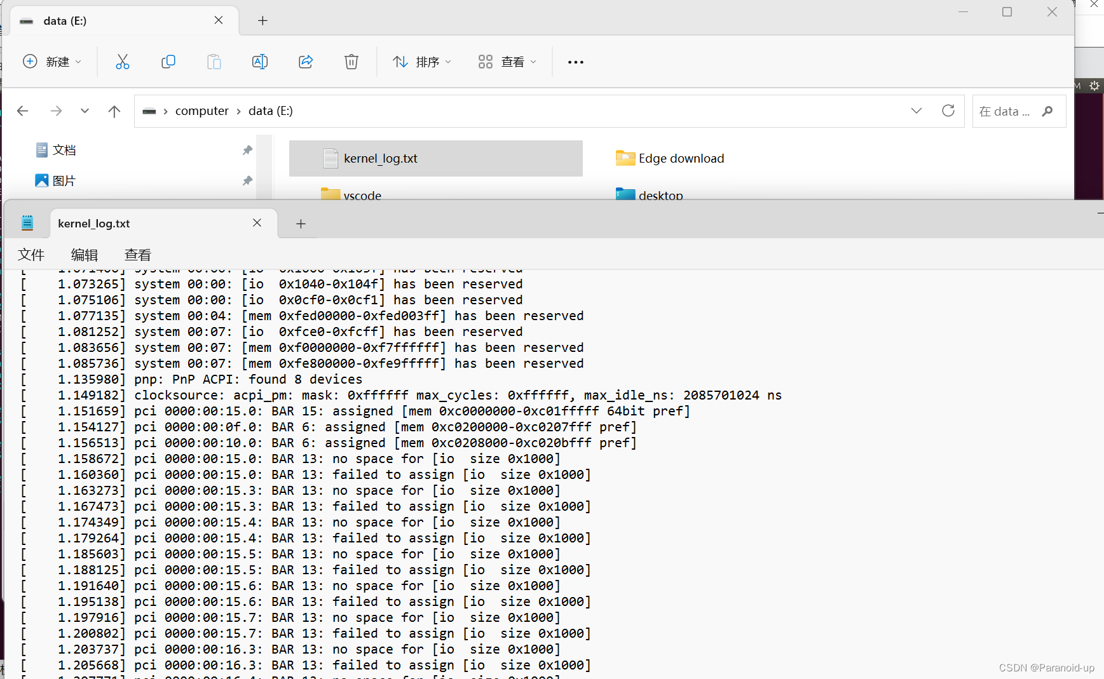Go back with the left arrow in Explorer
The width and height of the screenshot is (1104, 679).
[23, 111]
